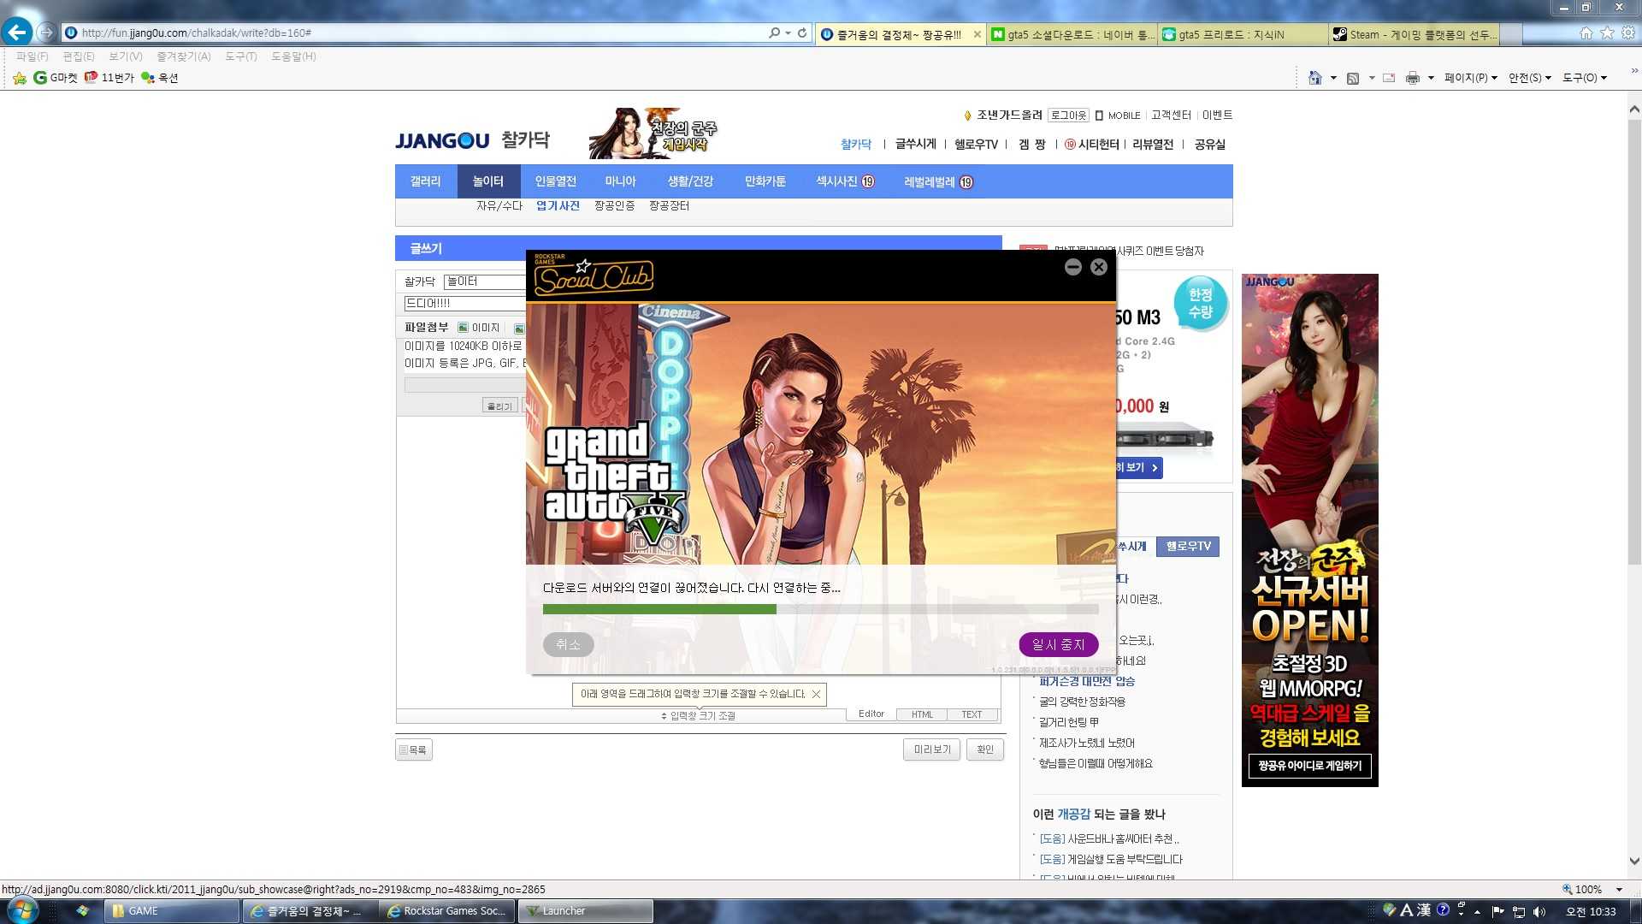Image resolution: width=1642 pixels, height=924 pixels.
Task: Close the Social Club launcher window
Action: click(x=1099, y=267)
